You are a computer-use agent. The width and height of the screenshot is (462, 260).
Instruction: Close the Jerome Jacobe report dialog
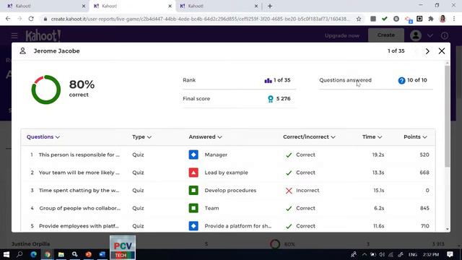[442, 51]
